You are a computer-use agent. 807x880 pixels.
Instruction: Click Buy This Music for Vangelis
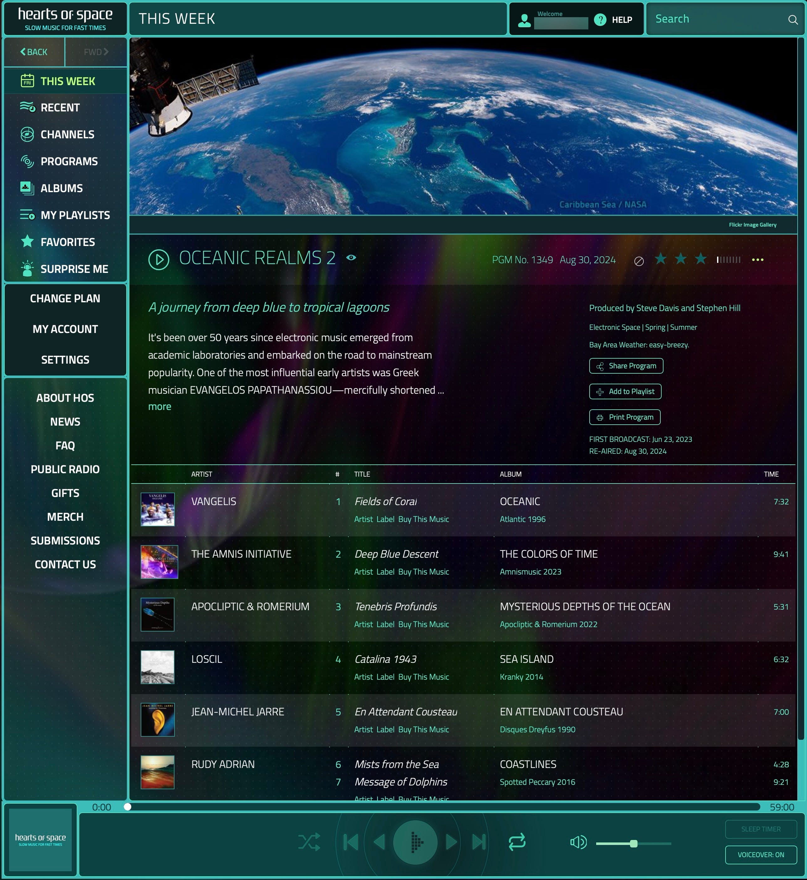[423, 519]
